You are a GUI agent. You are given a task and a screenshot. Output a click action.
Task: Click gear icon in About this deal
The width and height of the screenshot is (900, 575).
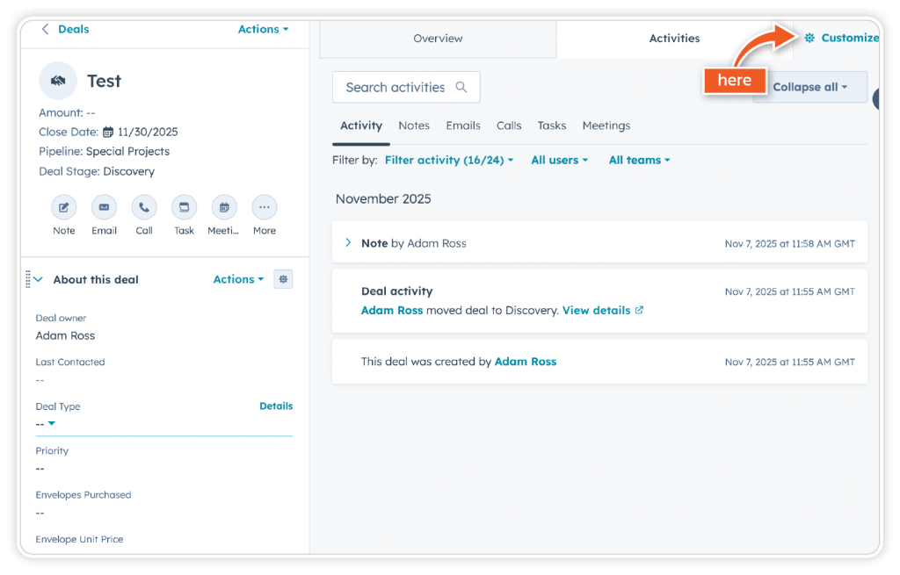tap(283, 279)
